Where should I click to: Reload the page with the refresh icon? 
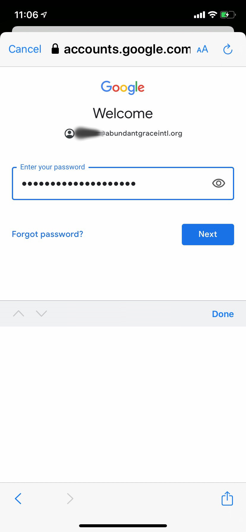[228, 49]
